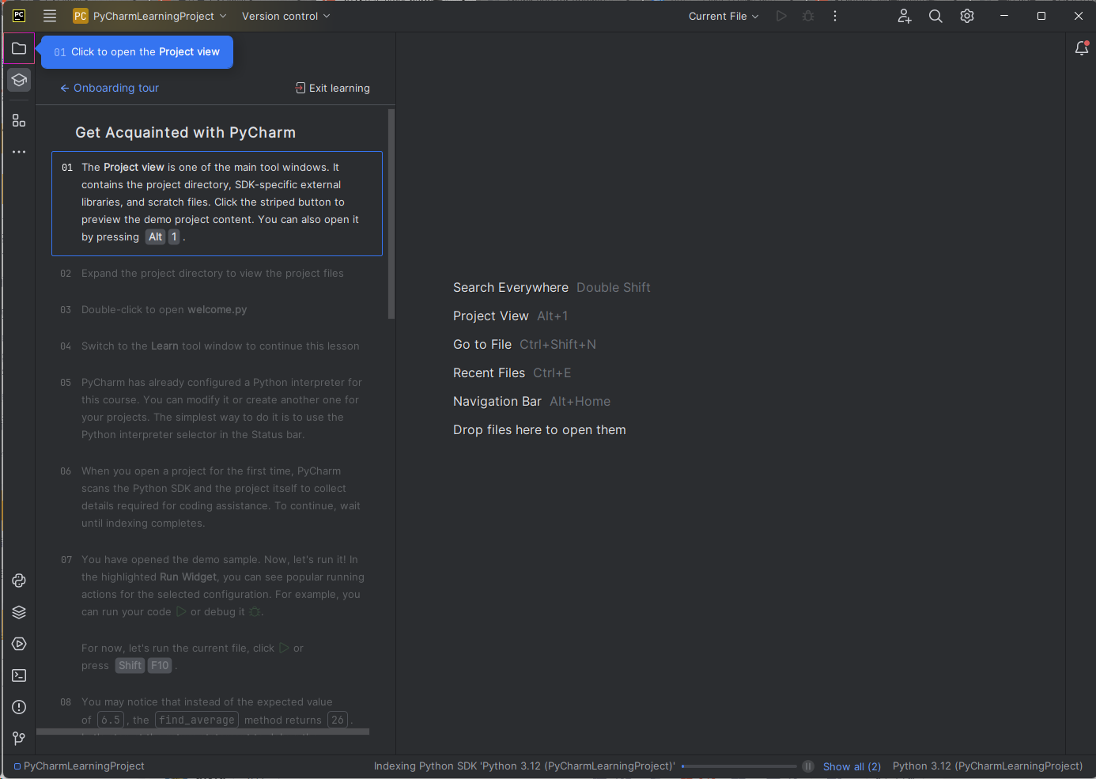Open the Services tool window
Viewport: 1096px width, 779px height.
click(x=19, y=644)
